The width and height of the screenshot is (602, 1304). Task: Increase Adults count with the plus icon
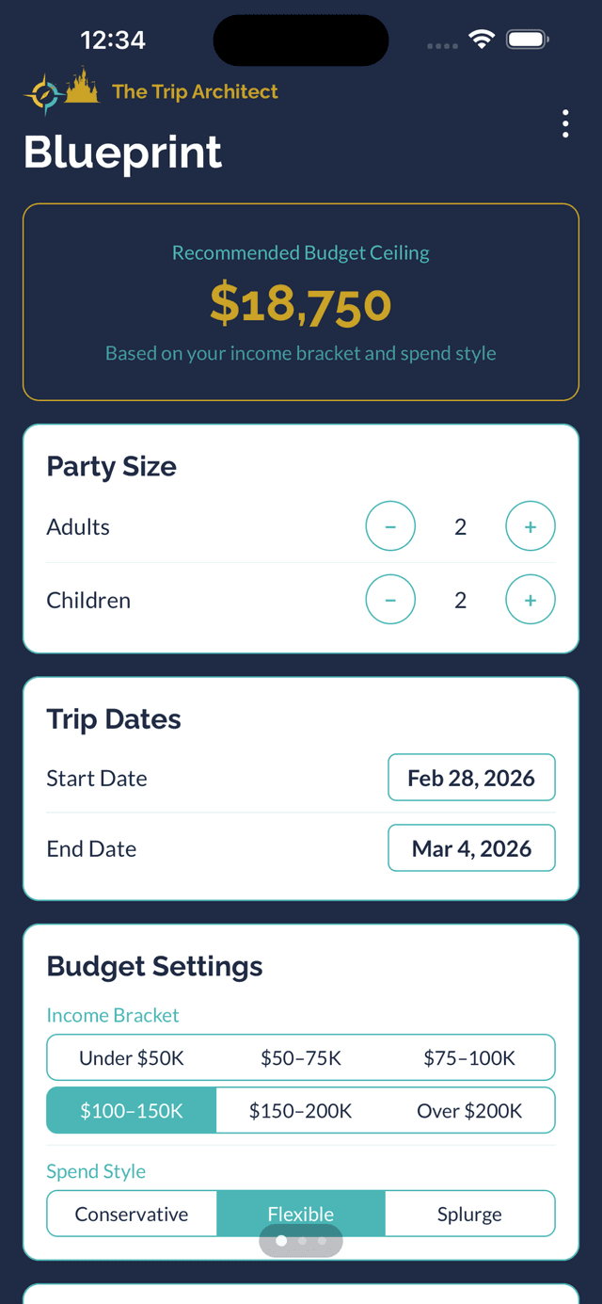[531, 526]
